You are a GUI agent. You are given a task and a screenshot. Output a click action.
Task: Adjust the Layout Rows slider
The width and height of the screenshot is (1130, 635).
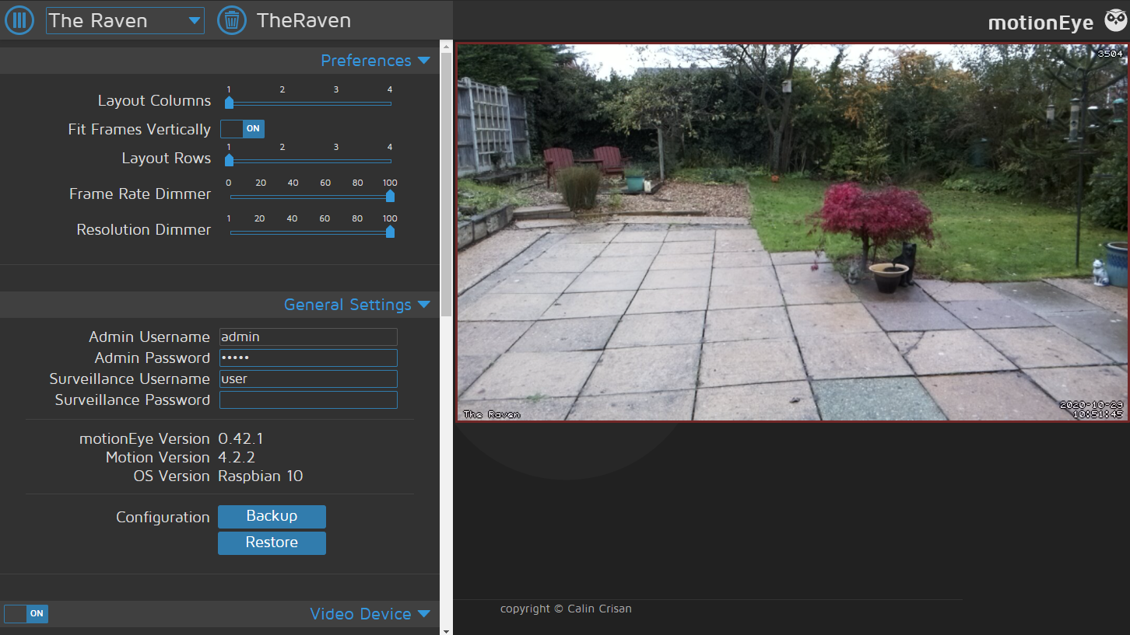310,160
